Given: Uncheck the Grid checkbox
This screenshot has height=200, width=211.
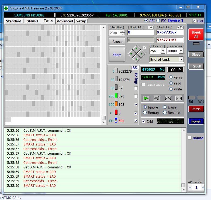Looking at the screenshot, I should (x=143, y=121).
